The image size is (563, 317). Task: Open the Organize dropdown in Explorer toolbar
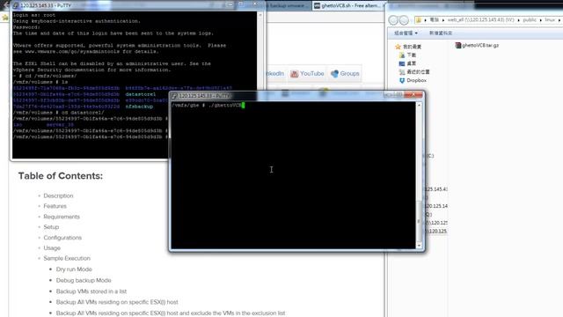(406, 33)
